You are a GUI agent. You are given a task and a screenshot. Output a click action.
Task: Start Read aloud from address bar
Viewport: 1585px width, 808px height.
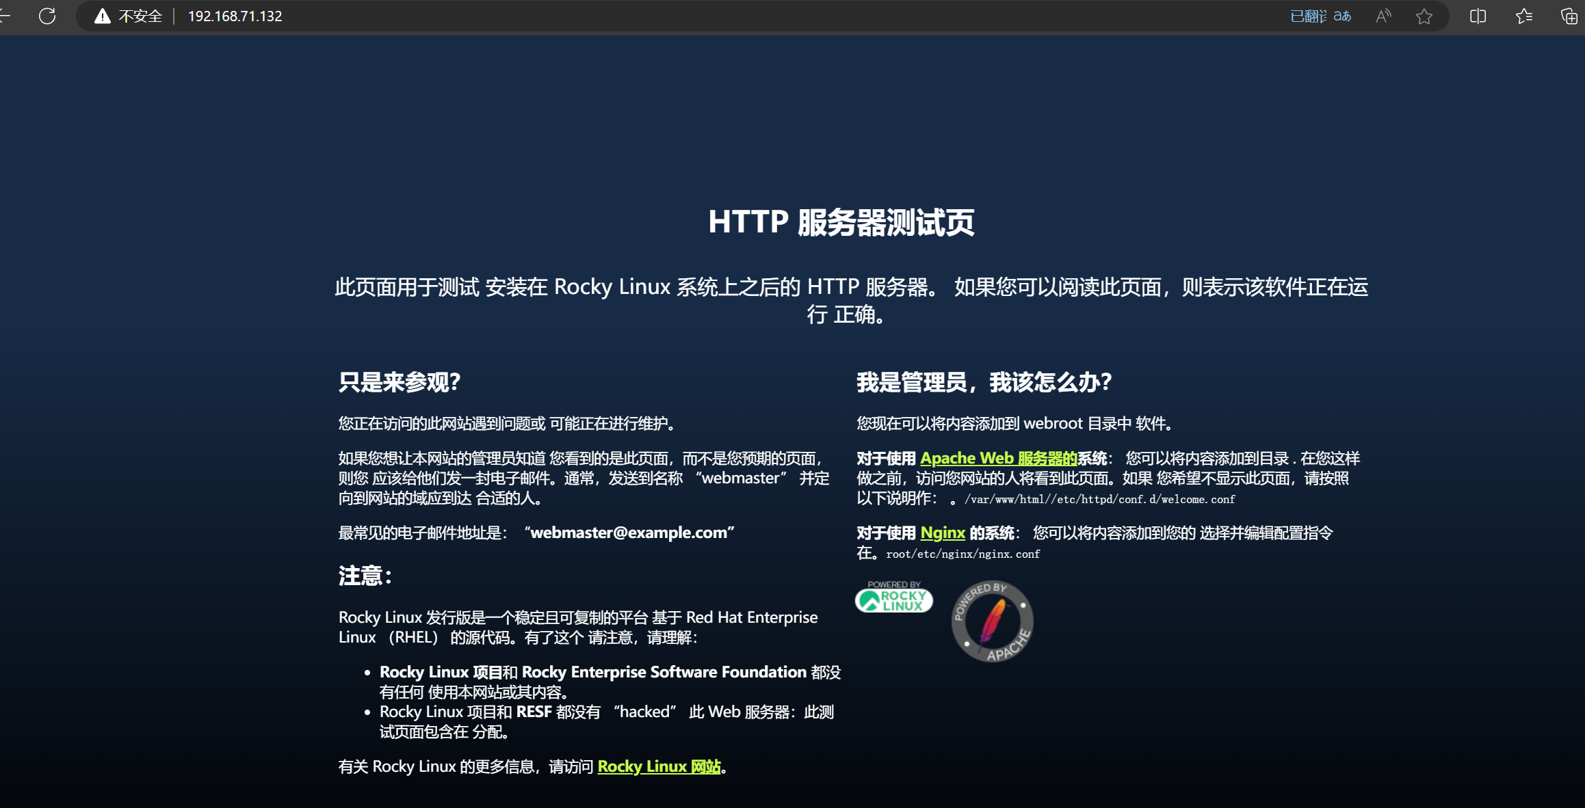click(x=1383, y=16)
